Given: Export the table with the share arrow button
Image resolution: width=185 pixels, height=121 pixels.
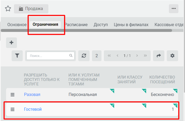Looking at the screenshot, I should point(159,56).
